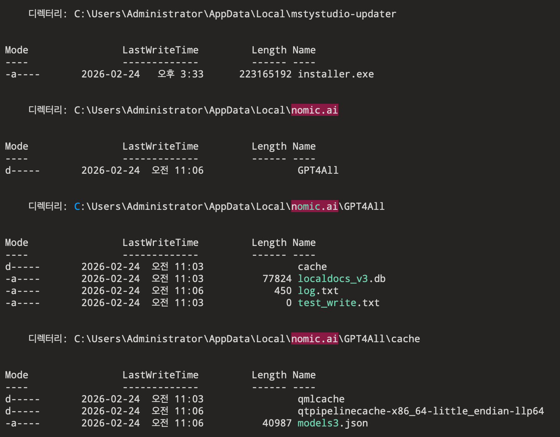
Task: Click the qmlcache directory name
Action: (321, 399)
